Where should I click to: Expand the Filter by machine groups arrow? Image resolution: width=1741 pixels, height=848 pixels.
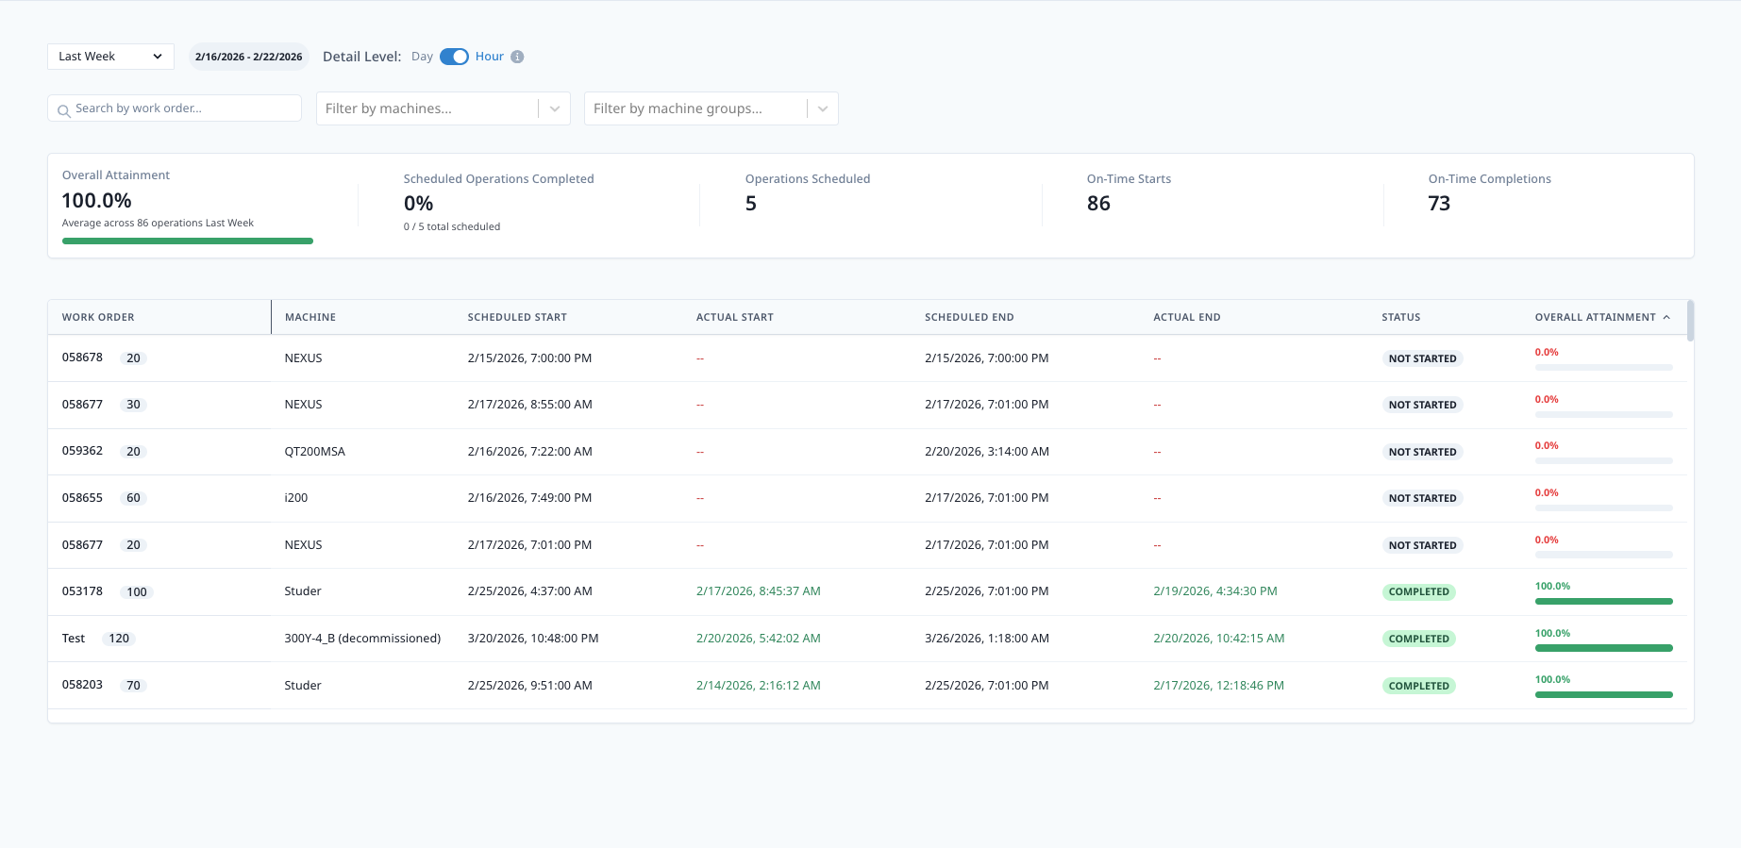tap(823, 108)
